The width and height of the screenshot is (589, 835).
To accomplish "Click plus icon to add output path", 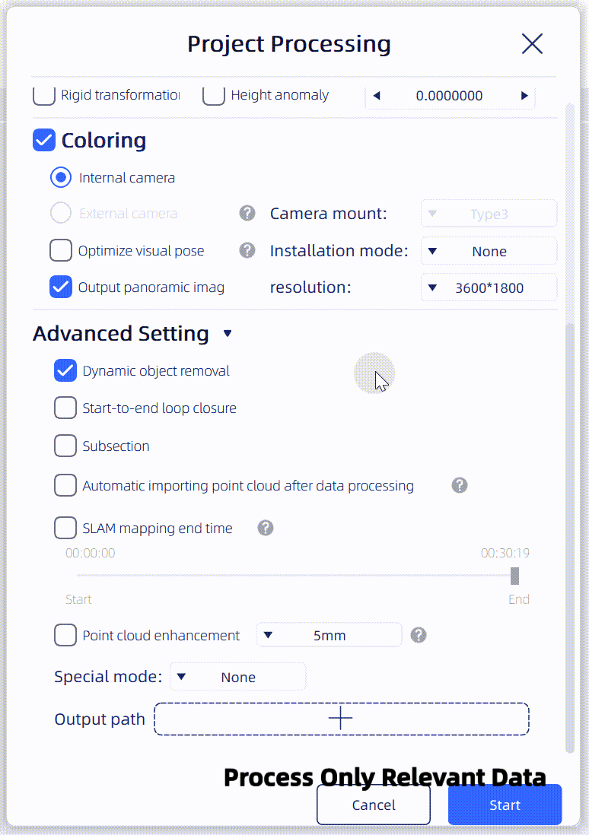I will click(x=341, y=719).
